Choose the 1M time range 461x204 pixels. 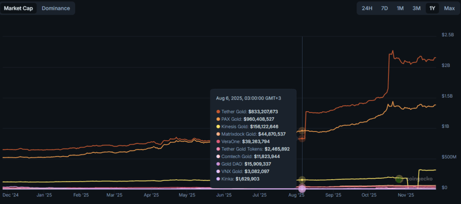pos(400,8)
